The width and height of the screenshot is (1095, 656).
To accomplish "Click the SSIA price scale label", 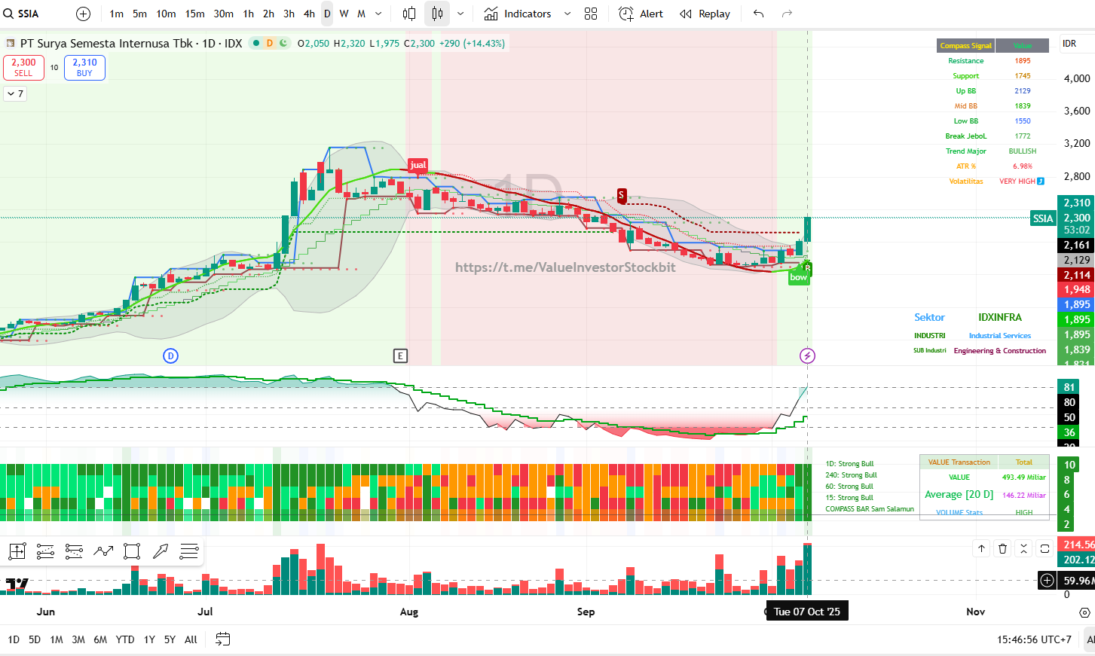I will click(x=1043, y=218).
